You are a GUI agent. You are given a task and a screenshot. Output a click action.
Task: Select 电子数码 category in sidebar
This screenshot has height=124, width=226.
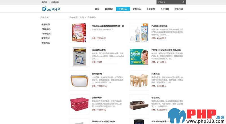[x=45, y=25]
